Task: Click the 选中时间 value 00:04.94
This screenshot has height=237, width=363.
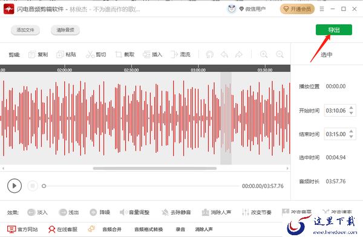Action: [336, 158]
